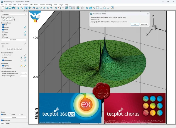Activate the Zoom magnifier tool
This screenshot has height=128, width=176.
(26, 8)
